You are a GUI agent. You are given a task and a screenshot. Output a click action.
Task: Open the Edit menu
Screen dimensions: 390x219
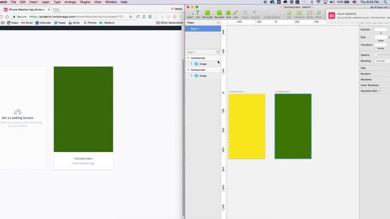[x=23, y=2]
